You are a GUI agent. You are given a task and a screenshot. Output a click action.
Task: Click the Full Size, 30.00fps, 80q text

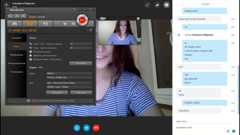click(57, 78)
